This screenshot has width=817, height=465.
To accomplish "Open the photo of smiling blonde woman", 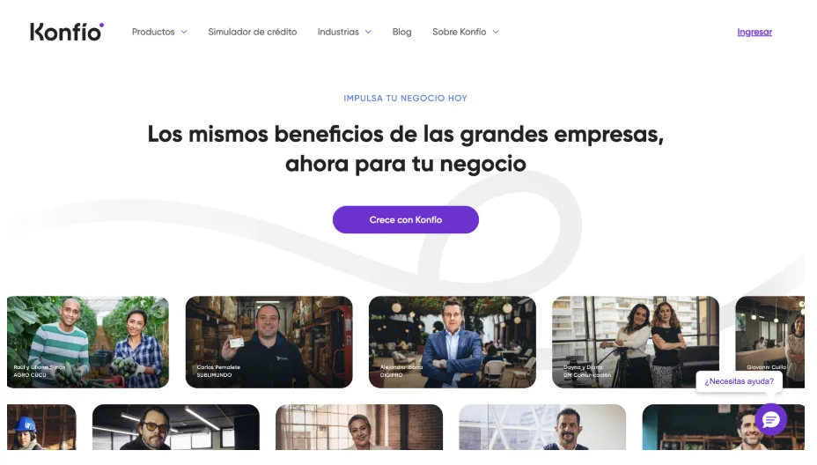I will [359, 427].
